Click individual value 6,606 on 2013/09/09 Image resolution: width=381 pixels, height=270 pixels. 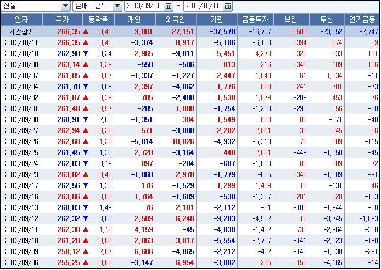(144, 251)
